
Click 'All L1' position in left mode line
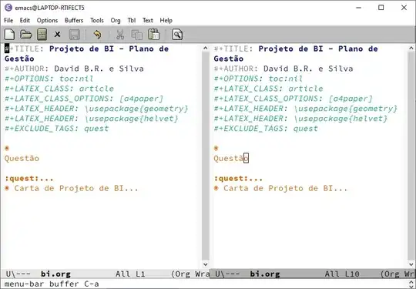click(x=130, y=274)
